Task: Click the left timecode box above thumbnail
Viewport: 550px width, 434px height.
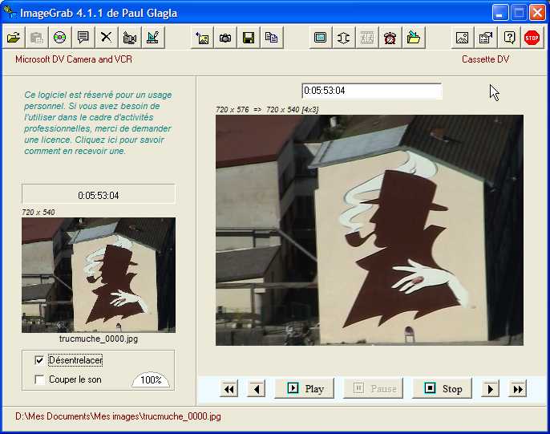Action: click(x=98, y=193)
